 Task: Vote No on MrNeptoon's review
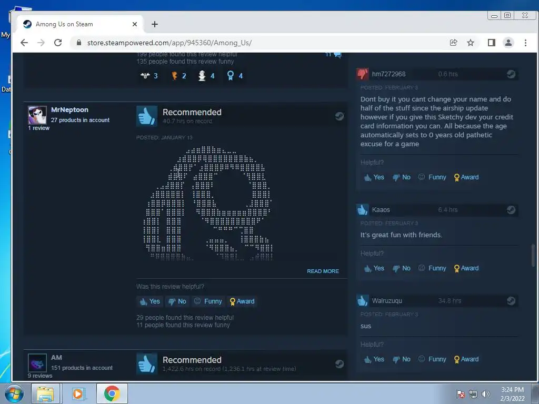pyautogui.click(x=177, y=301)
